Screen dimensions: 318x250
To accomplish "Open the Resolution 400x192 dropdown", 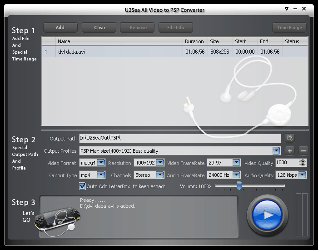I will (x=160, y=163).
